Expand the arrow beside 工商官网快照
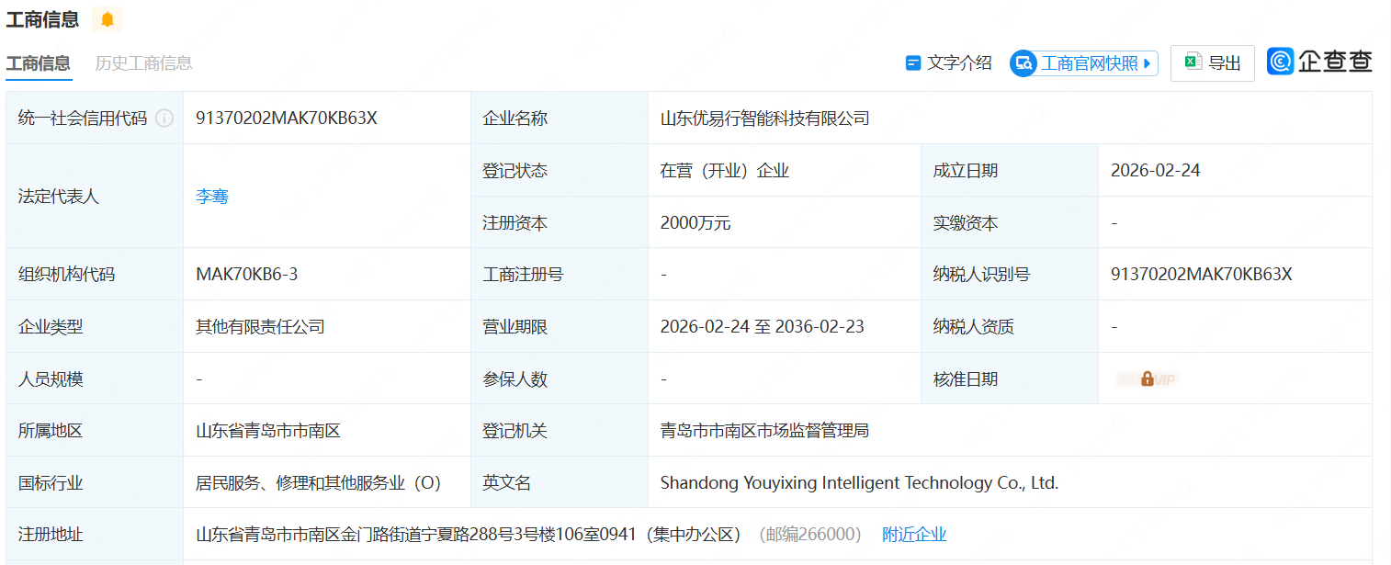Viewport: 1391px width, 565px height. click(x=1147, y=63)
